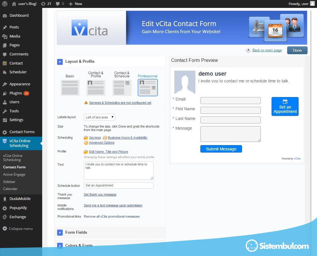Click the Media icon in sidebar
The height and width of the screenshot is (256, 317).
tap(5, 36)
